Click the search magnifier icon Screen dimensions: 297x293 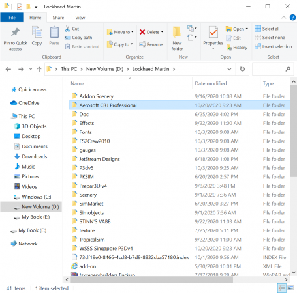[288, 69]
